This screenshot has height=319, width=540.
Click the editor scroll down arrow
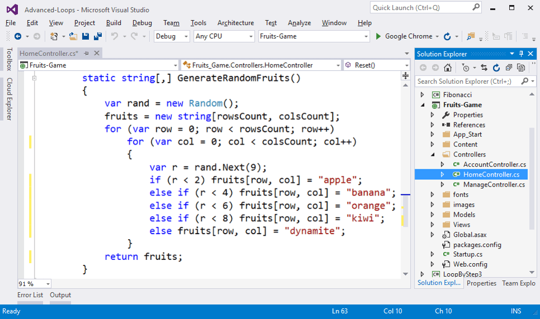click(405, 274)
